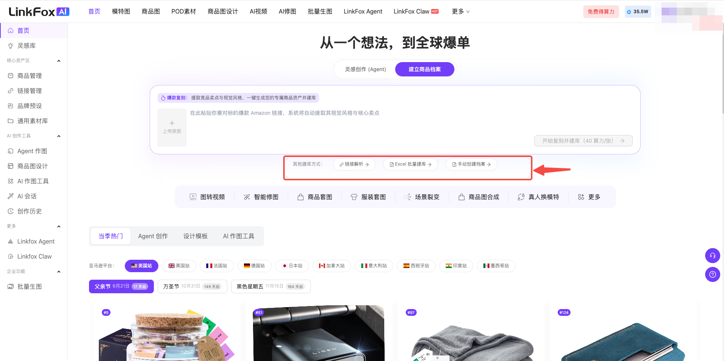
Task: Click the 手动创建档案 button
Action: [x=471, y=164]
